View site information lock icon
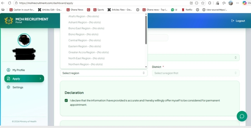This screenshot has width=251, height=128. [x=16, y=3]
